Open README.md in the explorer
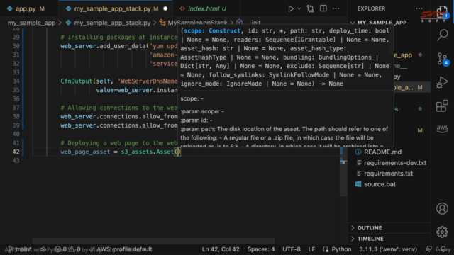 (x=382, y=152)
